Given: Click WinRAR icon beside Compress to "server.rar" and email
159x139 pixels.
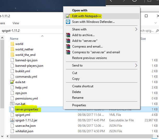Looking at the screenshot, I should pos(68,52).
